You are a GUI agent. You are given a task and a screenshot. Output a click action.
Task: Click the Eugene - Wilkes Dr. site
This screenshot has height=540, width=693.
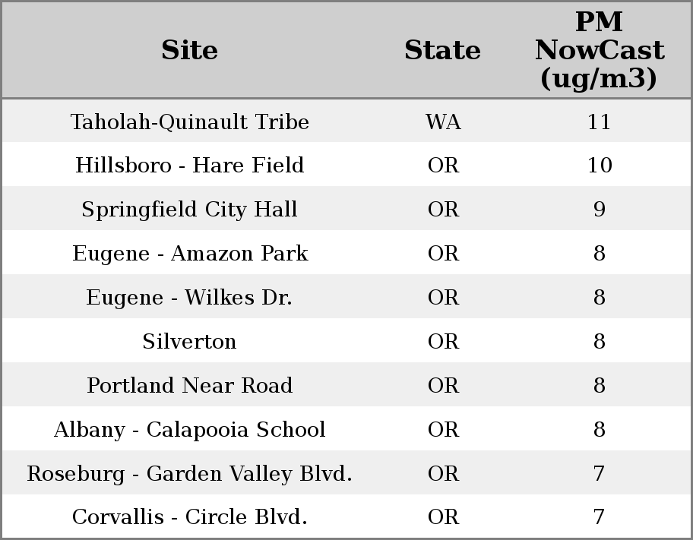(189, 298)
